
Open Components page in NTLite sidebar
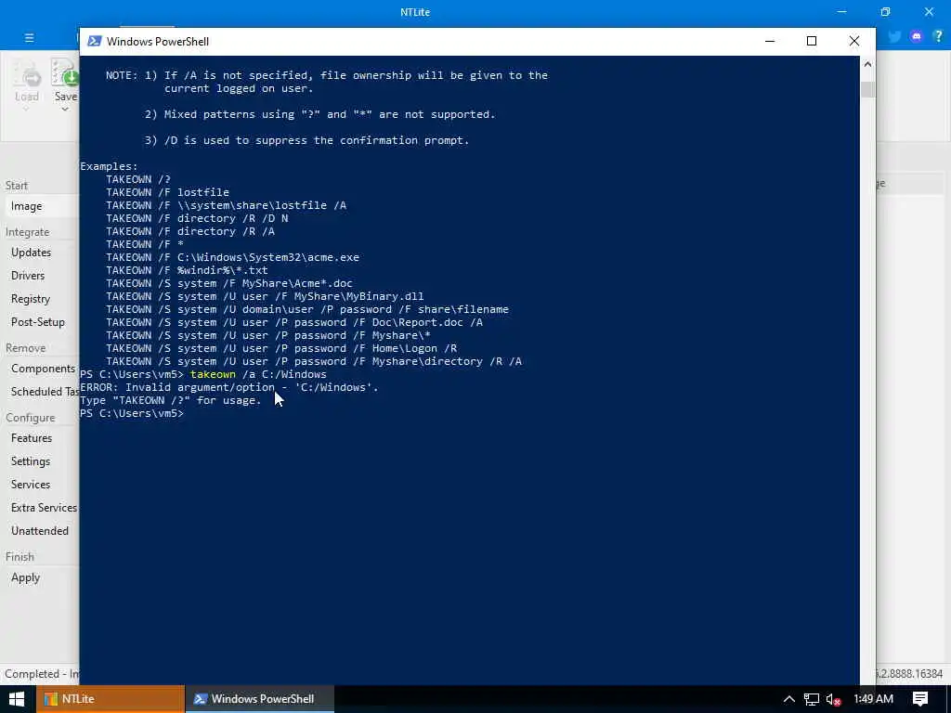click(x=43, y=369)
